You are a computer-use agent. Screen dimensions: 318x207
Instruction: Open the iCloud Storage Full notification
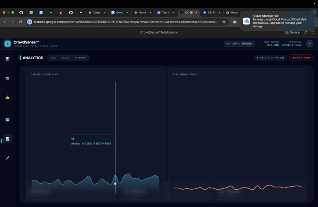(x=277, y=21)
